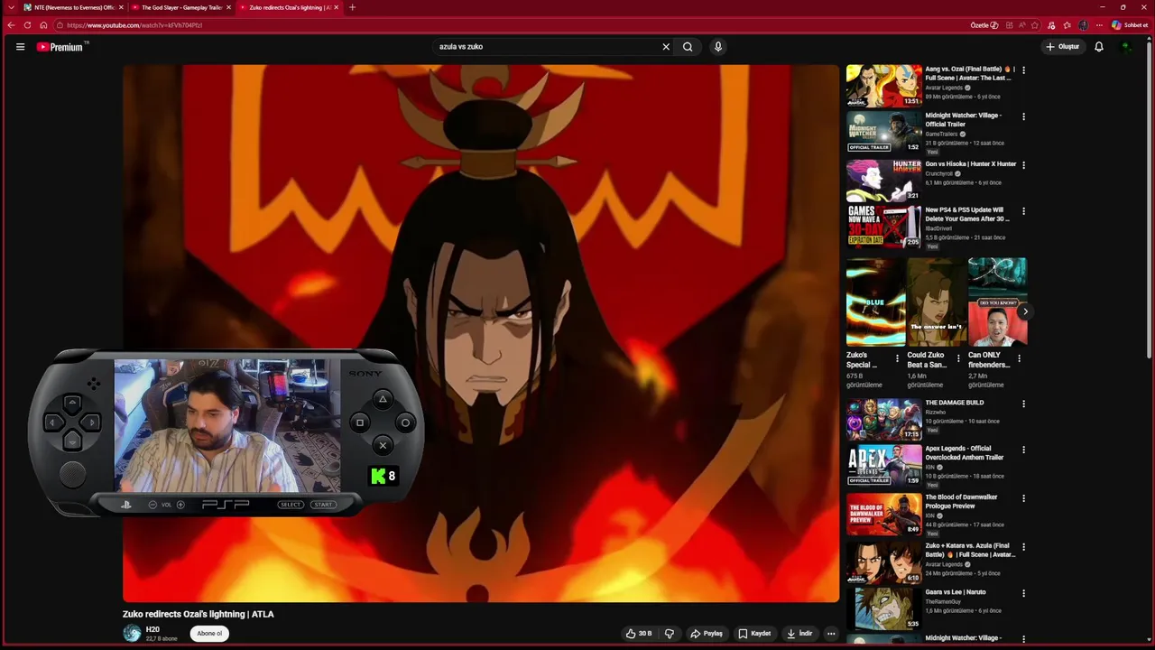Run the search with the magnifier button

pos(688,47)
